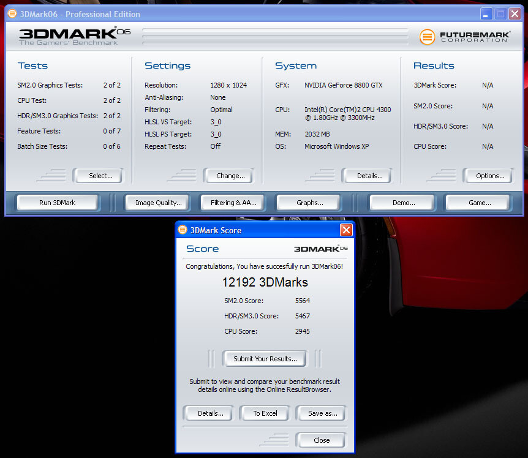Viewport: 528px width, 458px height.
Task: Click the Score heading in the dialog
Action: tap(203, 249)
